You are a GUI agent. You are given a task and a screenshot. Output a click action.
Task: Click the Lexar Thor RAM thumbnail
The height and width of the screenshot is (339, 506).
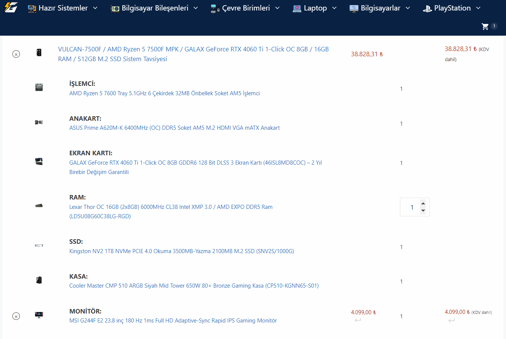tap(39, 205)
